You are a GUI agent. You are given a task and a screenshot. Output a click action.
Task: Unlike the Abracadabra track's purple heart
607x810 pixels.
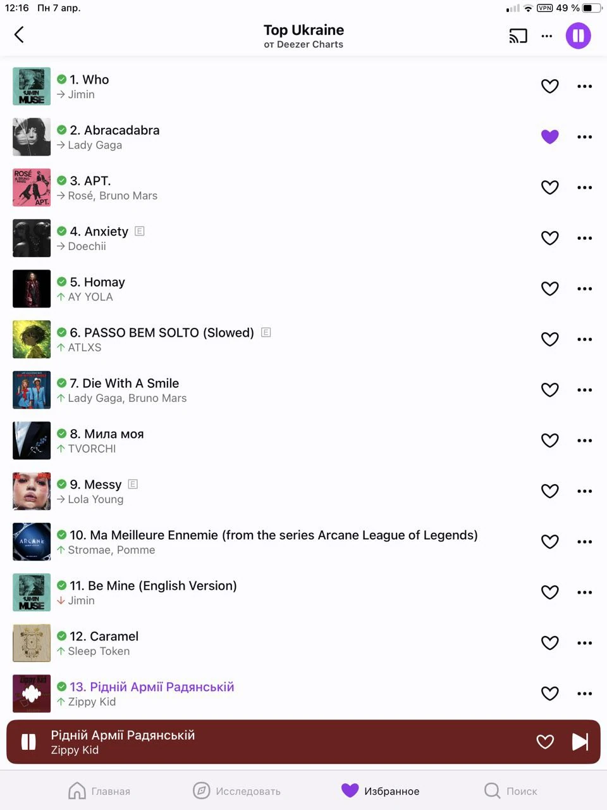click(x=550, y=137)
